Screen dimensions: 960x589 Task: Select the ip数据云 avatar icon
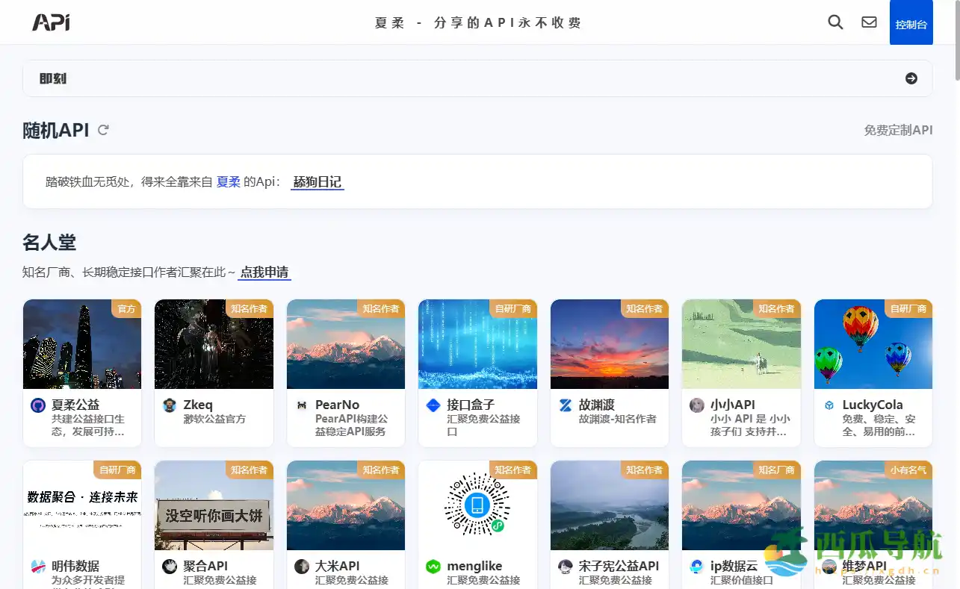tap(696, 567)
